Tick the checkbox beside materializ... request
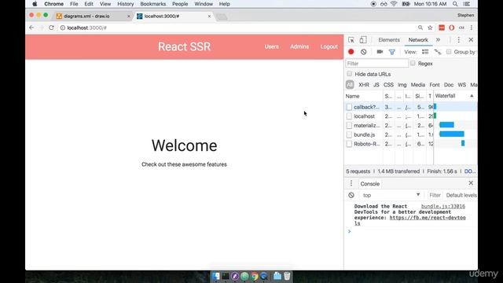 click(x=349, y=126)
